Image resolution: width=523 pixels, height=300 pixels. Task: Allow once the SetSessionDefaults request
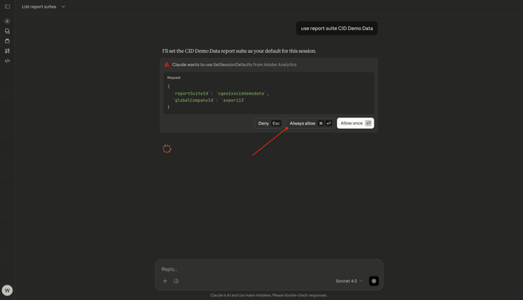[x=355, y=123]
